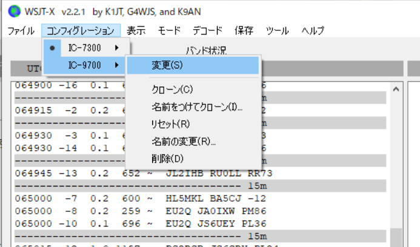Click the WSJT-X globe app icon

pos(14,12)
